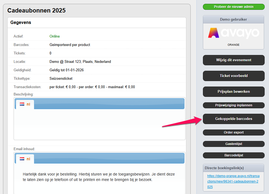Click the Tickets: label

20,53
